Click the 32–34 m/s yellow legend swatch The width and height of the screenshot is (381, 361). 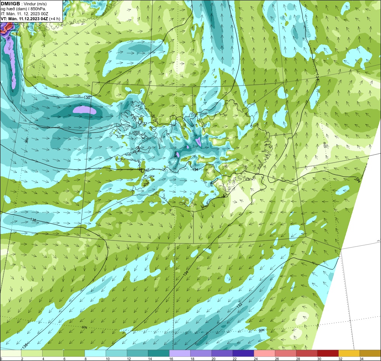(x=349, y=353)
